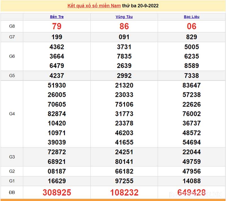Select the G8 row label
This screenshot has width=226, height=201.
[12, 26]
